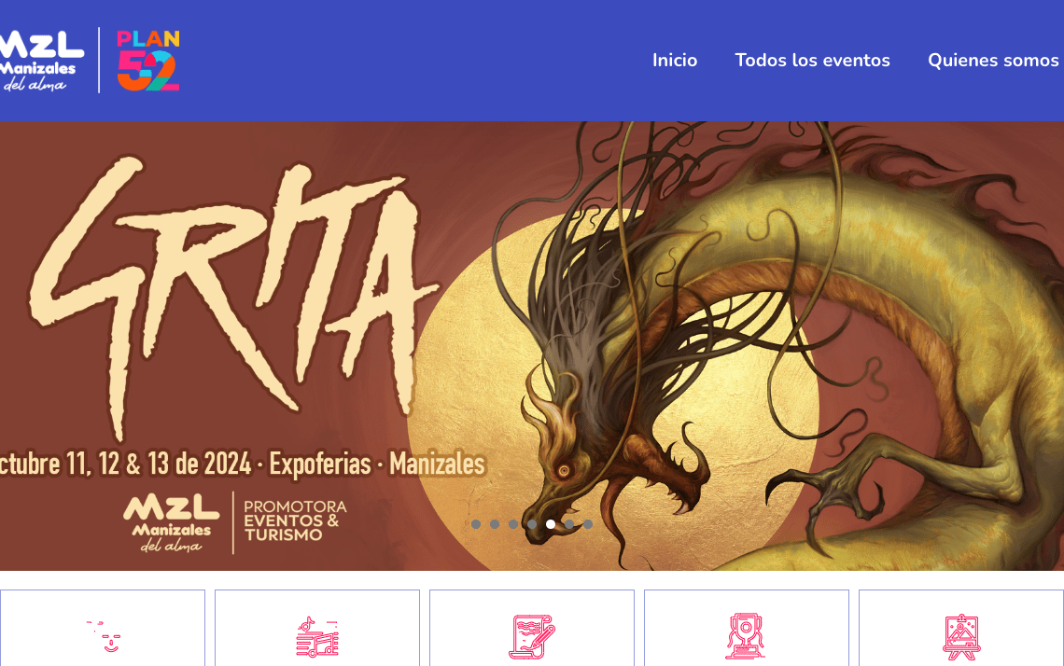
Task: Open the Quienes somos menu item
Action: (993, 61)
